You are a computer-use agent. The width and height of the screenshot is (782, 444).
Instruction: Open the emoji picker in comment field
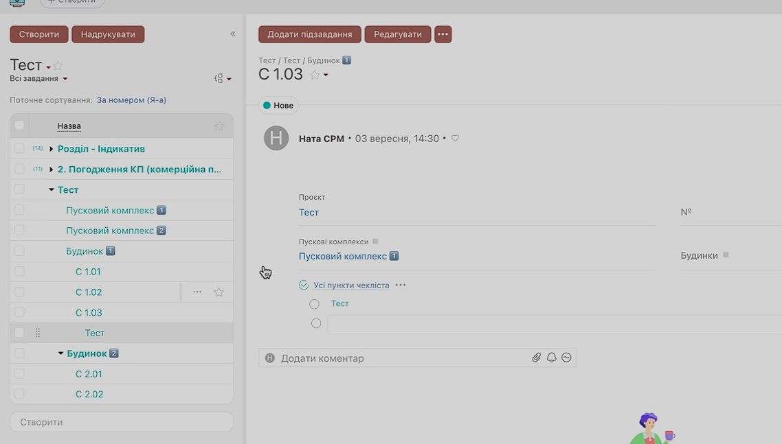[x=566, y=358]
